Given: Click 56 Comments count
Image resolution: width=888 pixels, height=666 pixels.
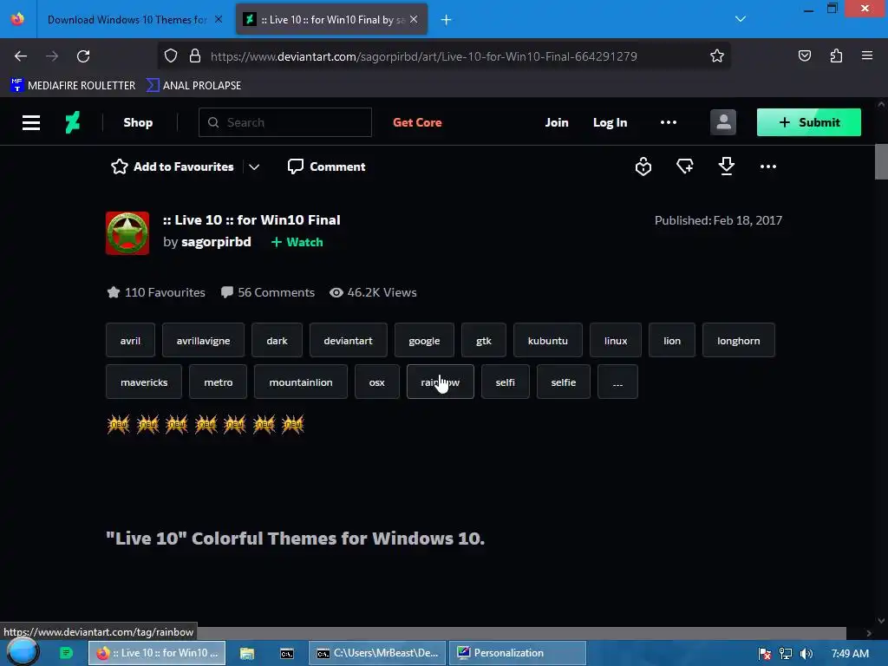Looking at the screenshot, I should coord(268,292).
